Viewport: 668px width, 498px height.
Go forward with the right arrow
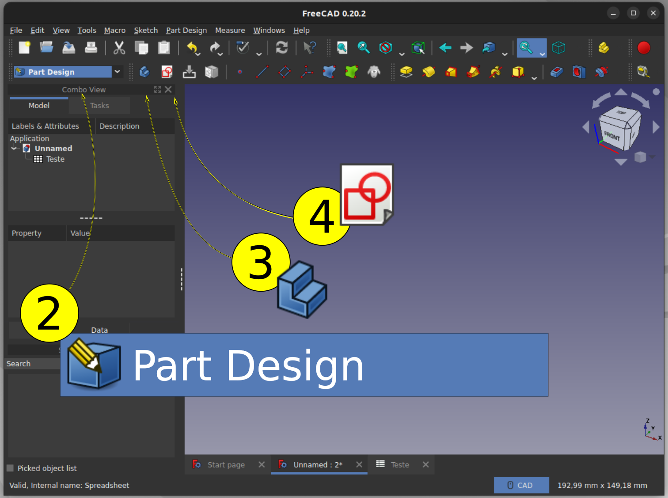tap(467, 47)
